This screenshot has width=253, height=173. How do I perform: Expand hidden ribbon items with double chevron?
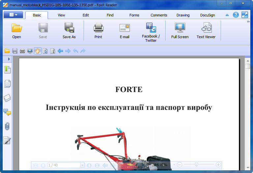pyautogui.click(x=248, y=22)
